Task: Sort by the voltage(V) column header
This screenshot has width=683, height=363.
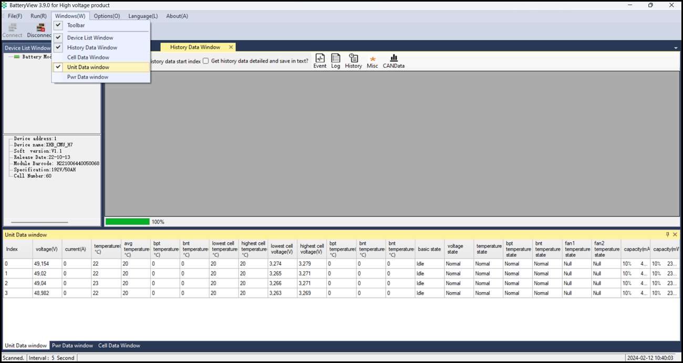Action: (47, 249)
